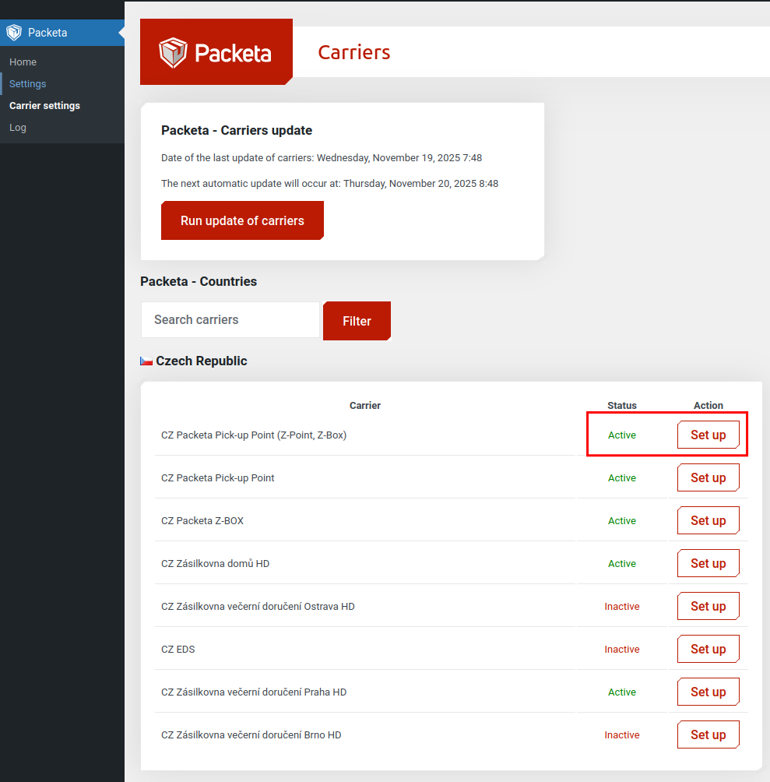Image resolution: width=770 pixels, height=782 pixels.
Task: Click the next automatic update text
Action: click(329, 184)
